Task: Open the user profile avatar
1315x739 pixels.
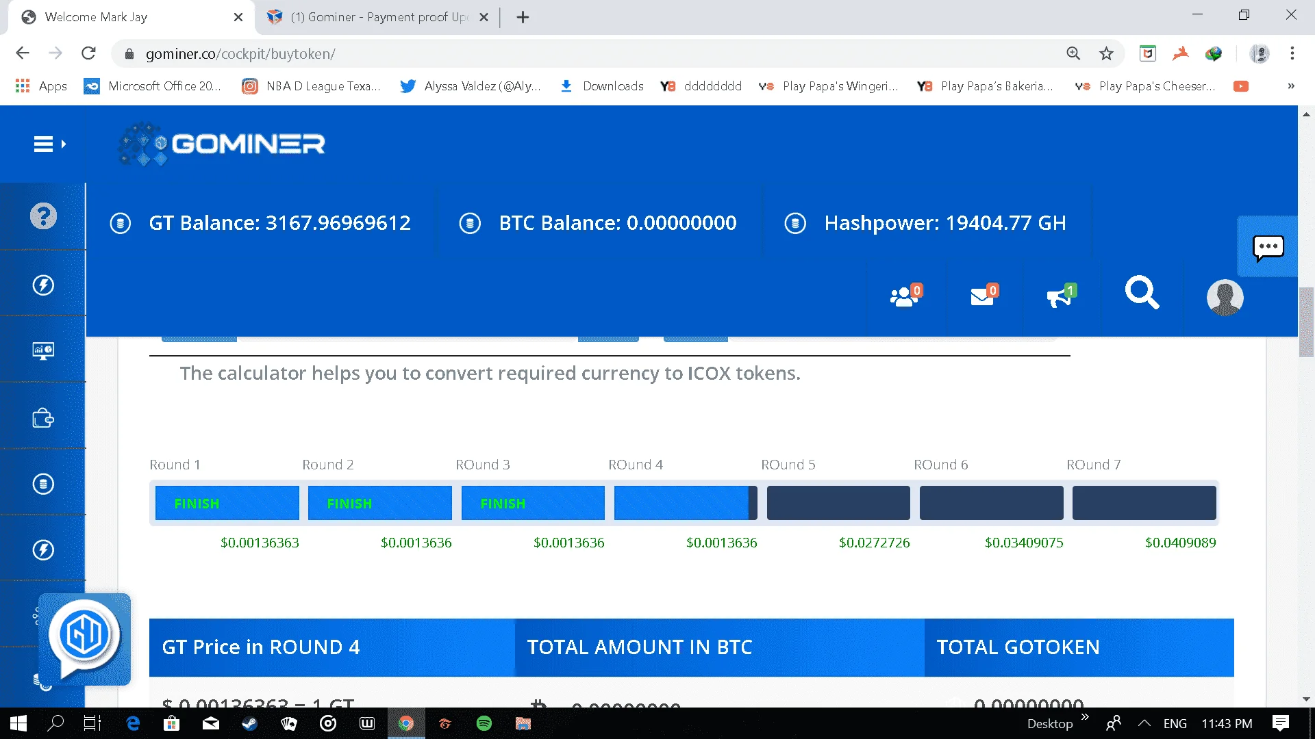Action: tap(1225, 297)
